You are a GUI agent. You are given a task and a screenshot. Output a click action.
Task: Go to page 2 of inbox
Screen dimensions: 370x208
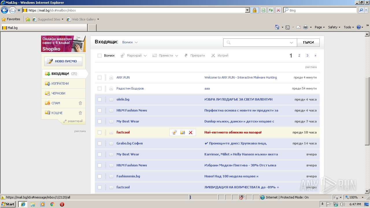(x=299, y=55)
